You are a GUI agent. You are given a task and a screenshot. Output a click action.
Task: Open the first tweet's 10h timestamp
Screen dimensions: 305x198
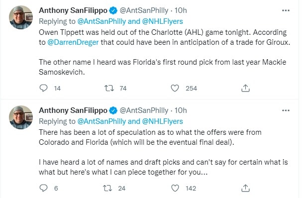pos(181,10)
